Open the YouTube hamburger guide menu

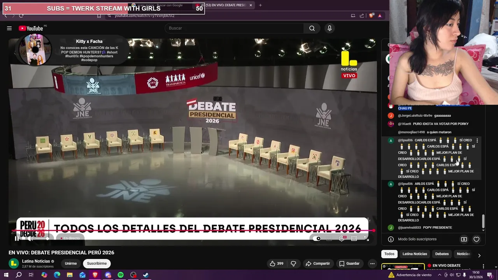9,28
